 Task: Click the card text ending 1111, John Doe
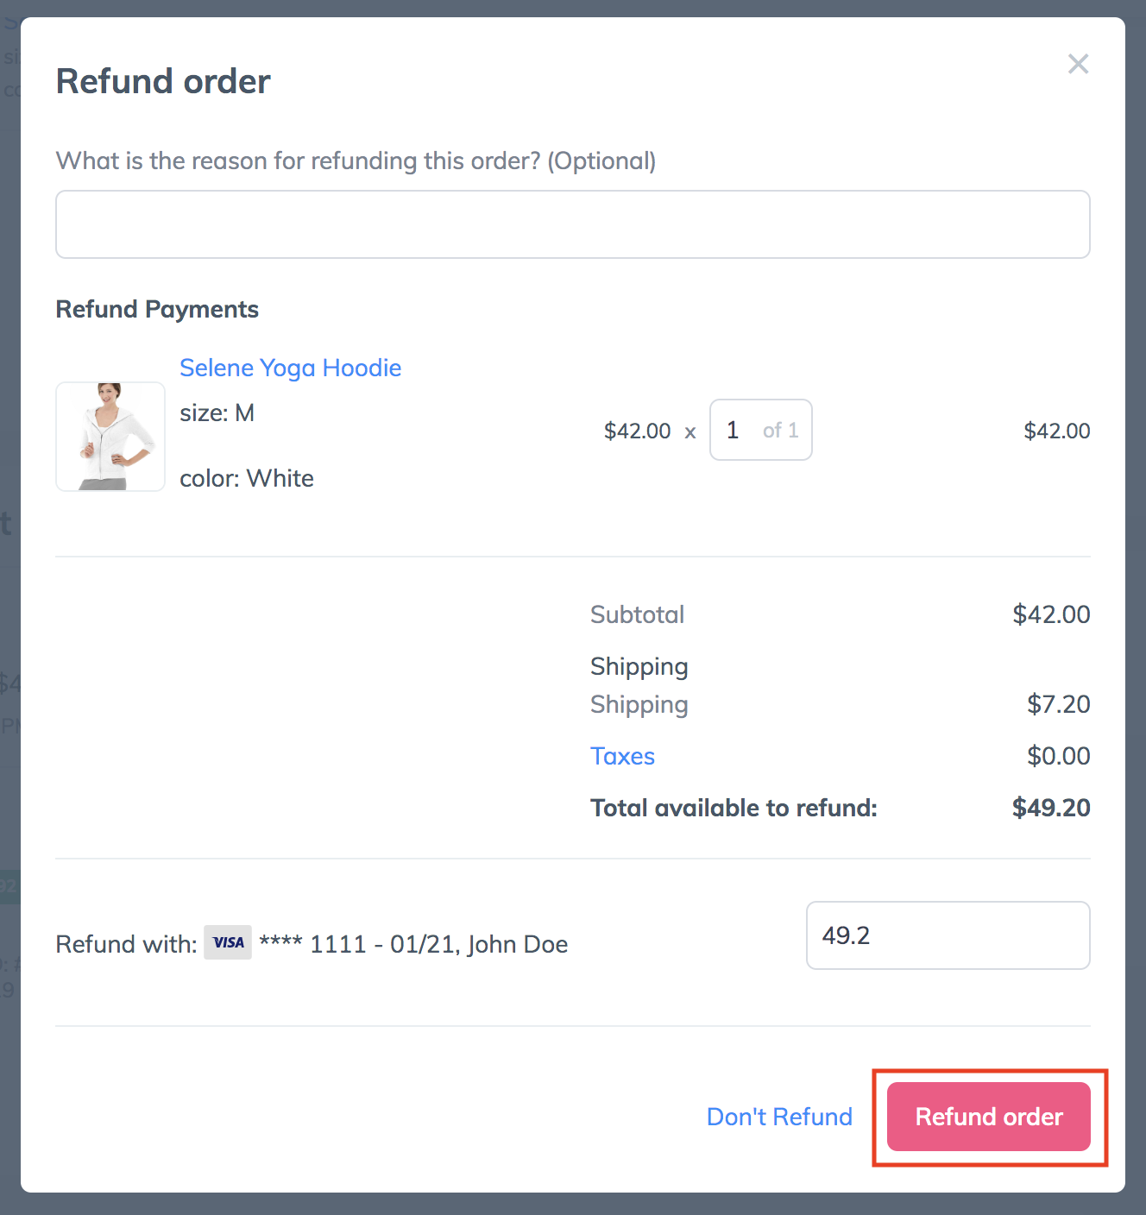click(413, 944)
